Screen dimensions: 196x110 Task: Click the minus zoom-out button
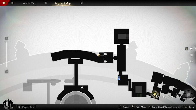click(x=7, y=72)
